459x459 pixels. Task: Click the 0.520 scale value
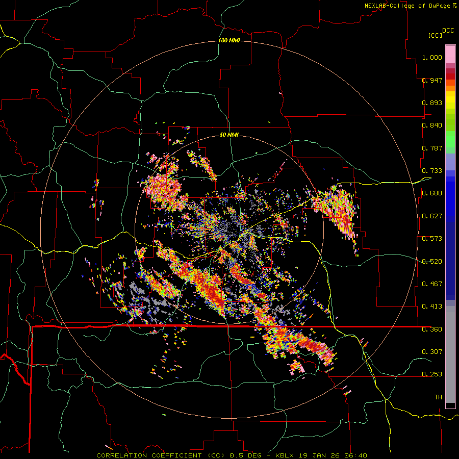[432, 262]
